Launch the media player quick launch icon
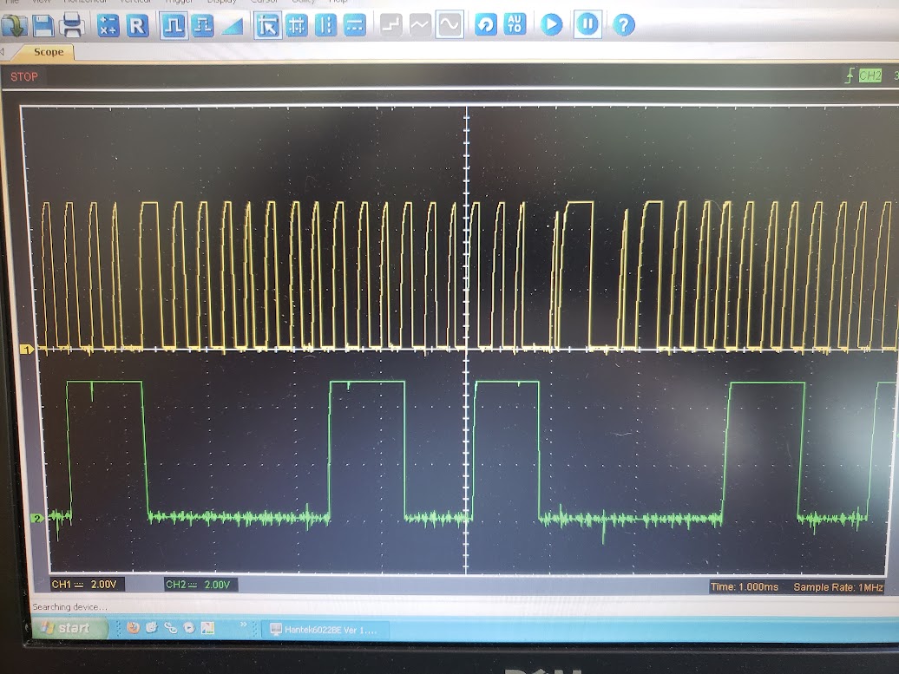 (x=189, y=627)
